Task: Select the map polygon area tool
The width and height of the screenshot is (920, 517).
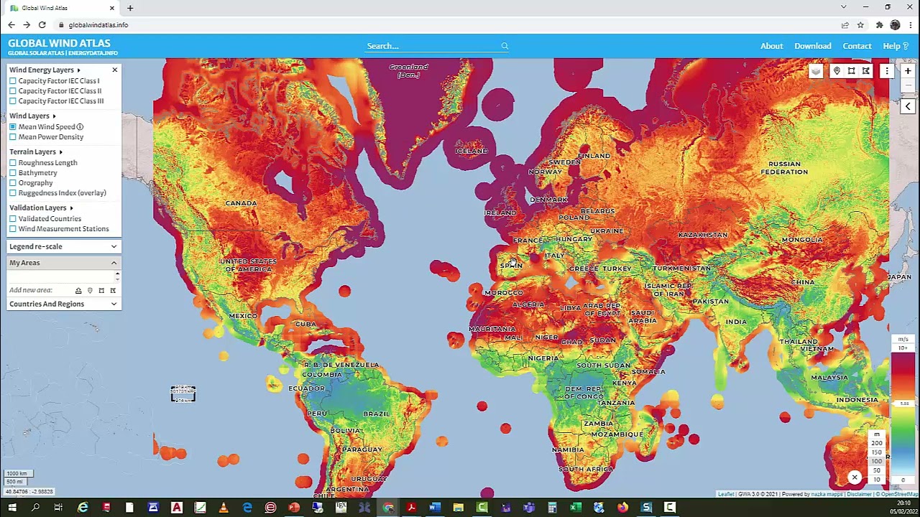Action: 866,71
